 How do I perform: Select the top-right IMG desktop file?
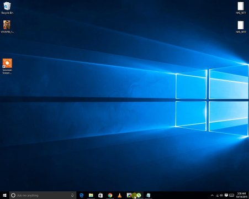241,8
